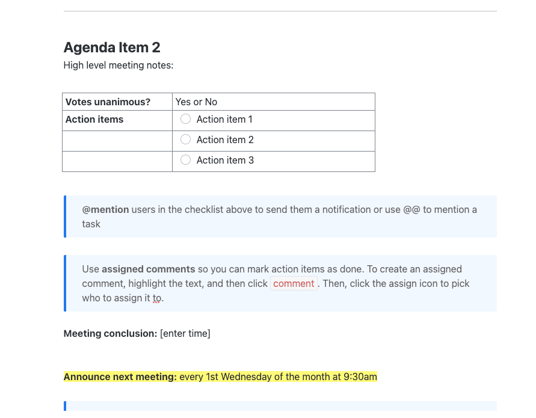Click the bold "@mention" text in banner
The height and width of the screenshot is (418, 536).
106,209
